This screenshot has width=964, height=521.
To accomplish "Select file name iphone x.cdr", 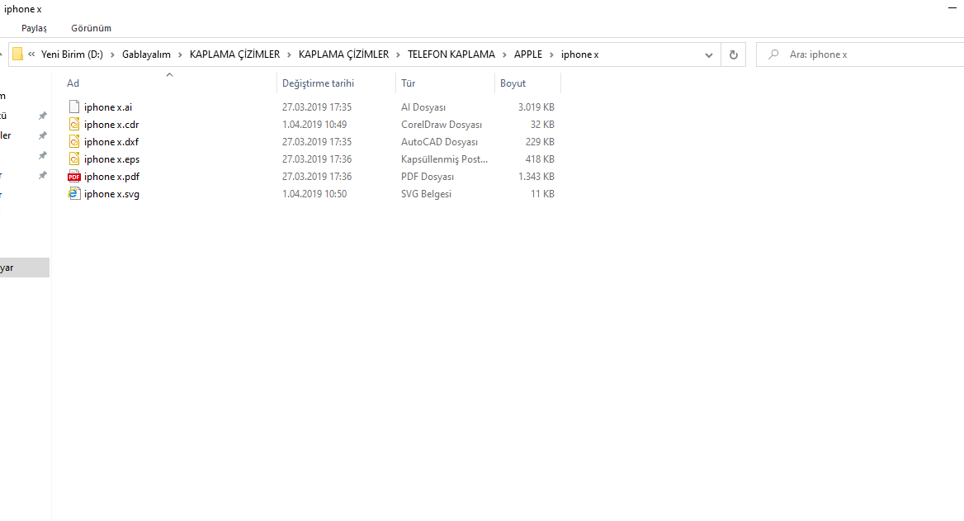I will 111,124.
